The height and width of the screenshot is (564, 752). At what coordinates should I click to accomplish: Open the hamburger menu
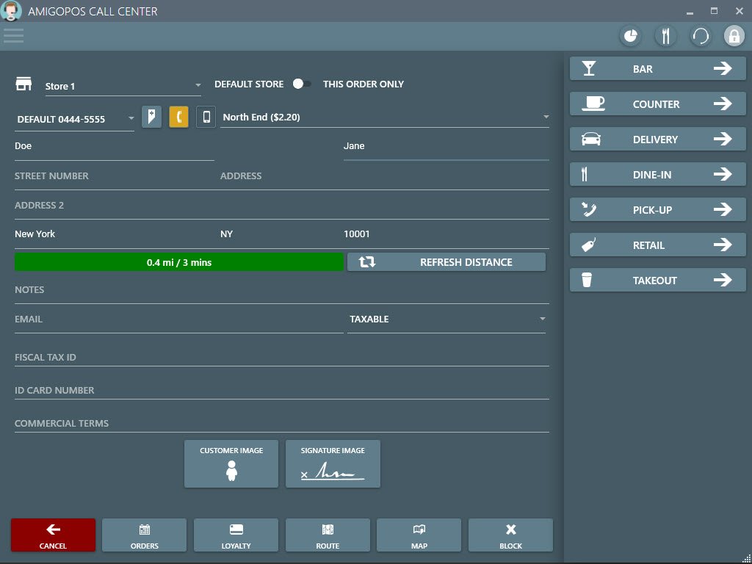[x=13, y=35]
